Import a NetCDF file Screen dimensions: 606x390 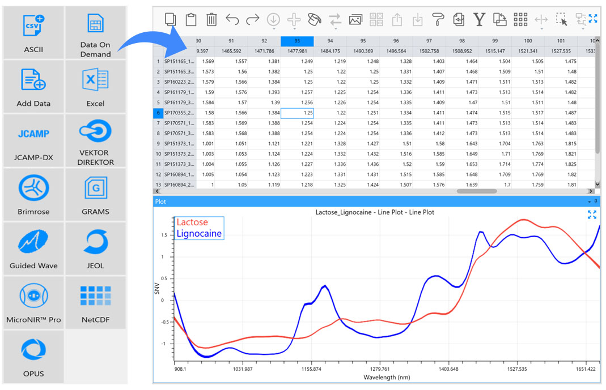click(95, 303)
